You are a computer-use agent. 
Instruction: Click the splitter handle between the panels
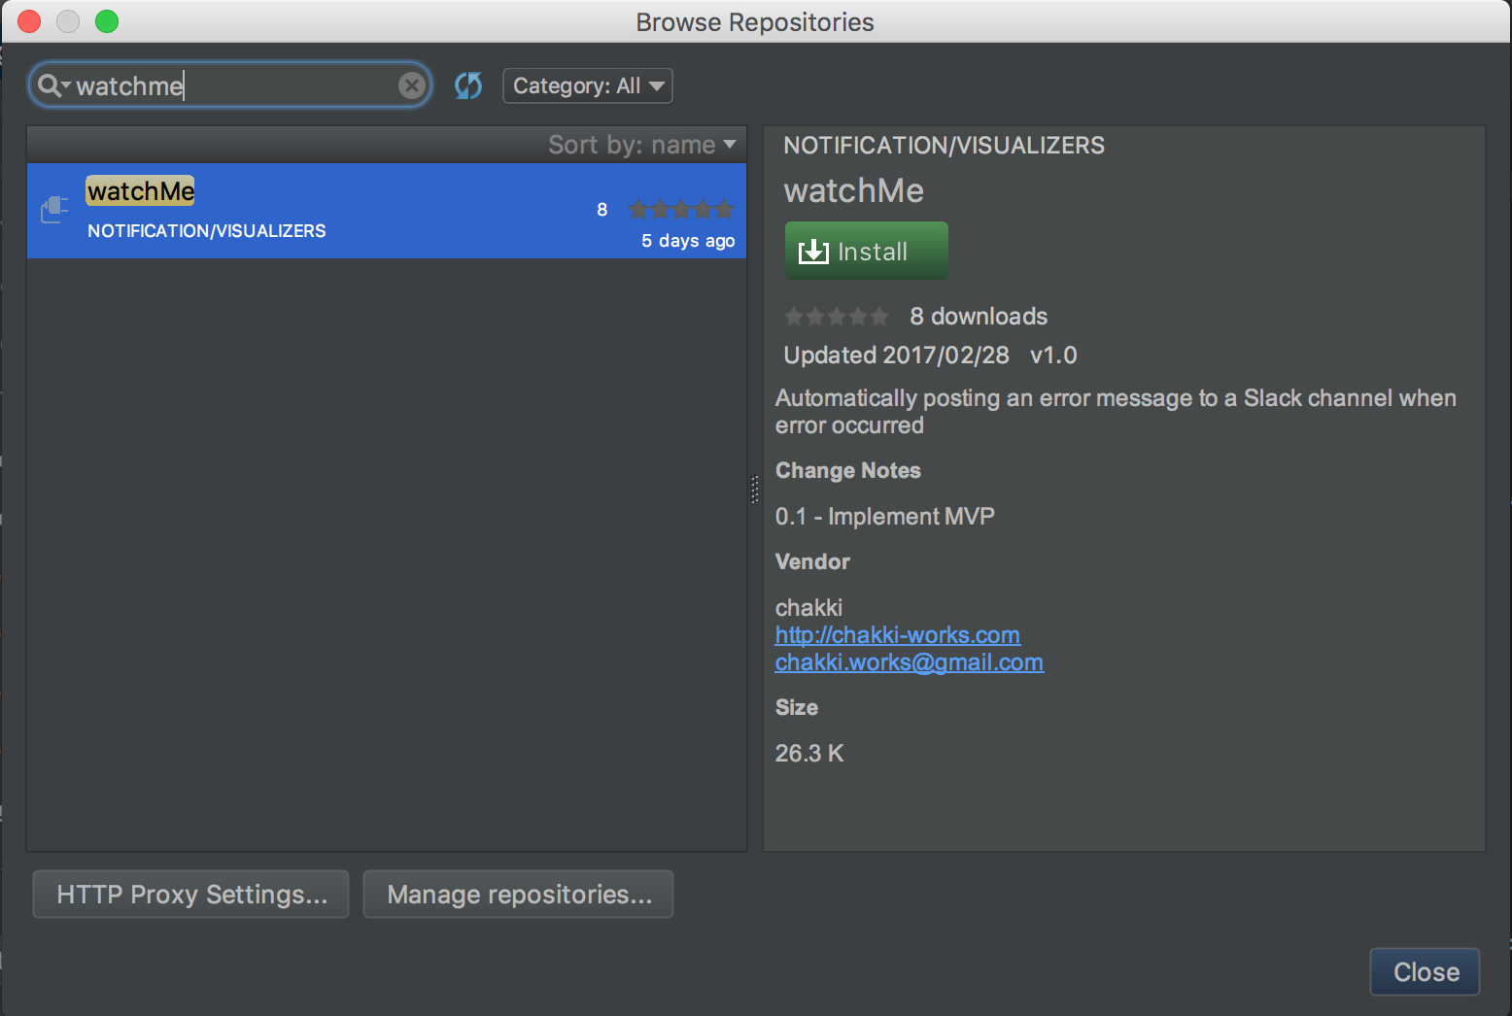(x=755, y=489)
